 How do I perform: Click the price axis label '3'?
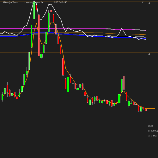coord(149,3)
